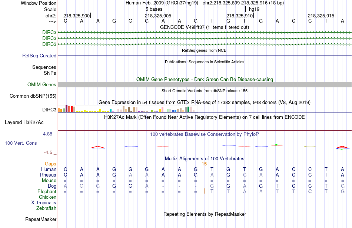The width and height of the screenshot is (352, 228).
Task: Click the Common dbSNP(155) label
Action: click(33, 96)
